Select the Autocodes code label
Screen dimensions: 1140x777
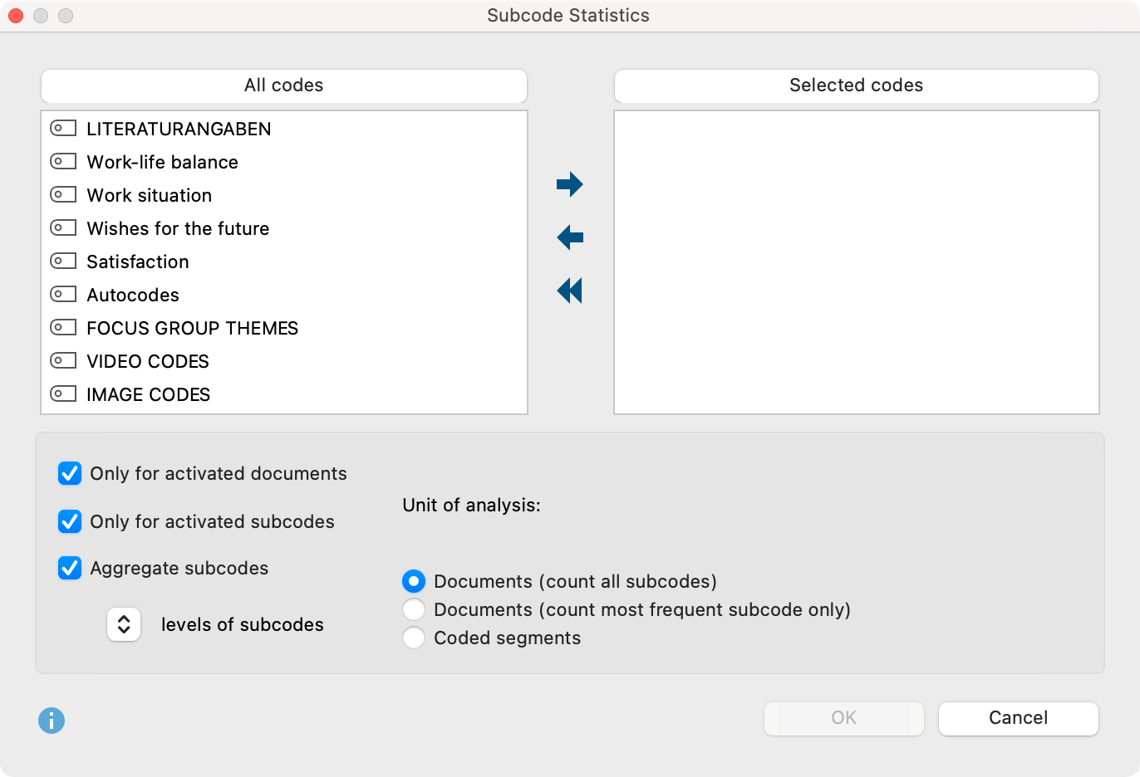coord(133,295)
